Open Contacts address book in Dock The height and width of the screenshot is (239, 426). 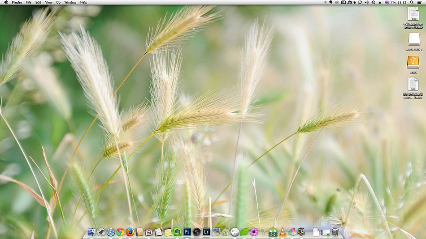[139, 232]
